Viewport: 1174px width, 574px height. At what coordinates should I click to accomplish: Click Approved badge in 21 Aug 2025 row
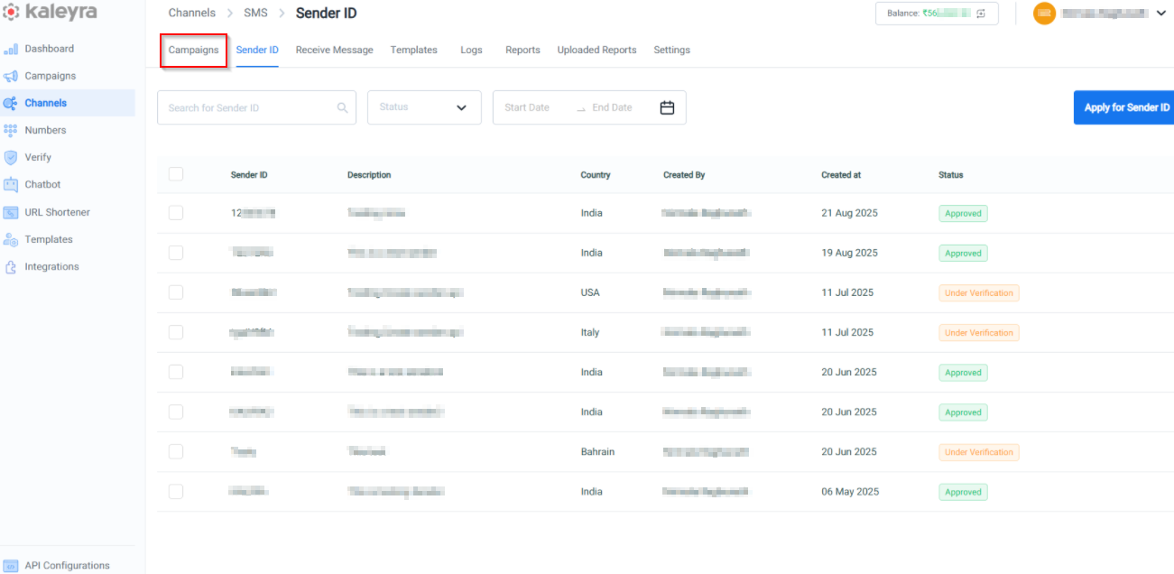pyautogui.click(x=963, y=214)
